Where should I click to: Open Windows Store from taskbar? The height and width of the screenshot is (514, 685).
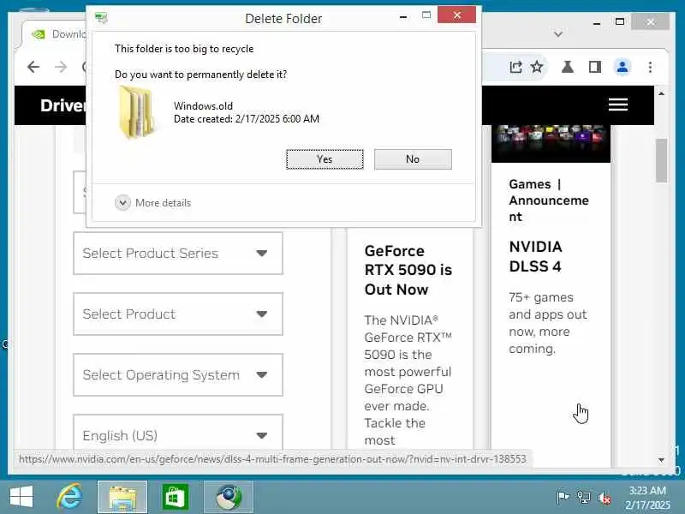click(176, 497)
